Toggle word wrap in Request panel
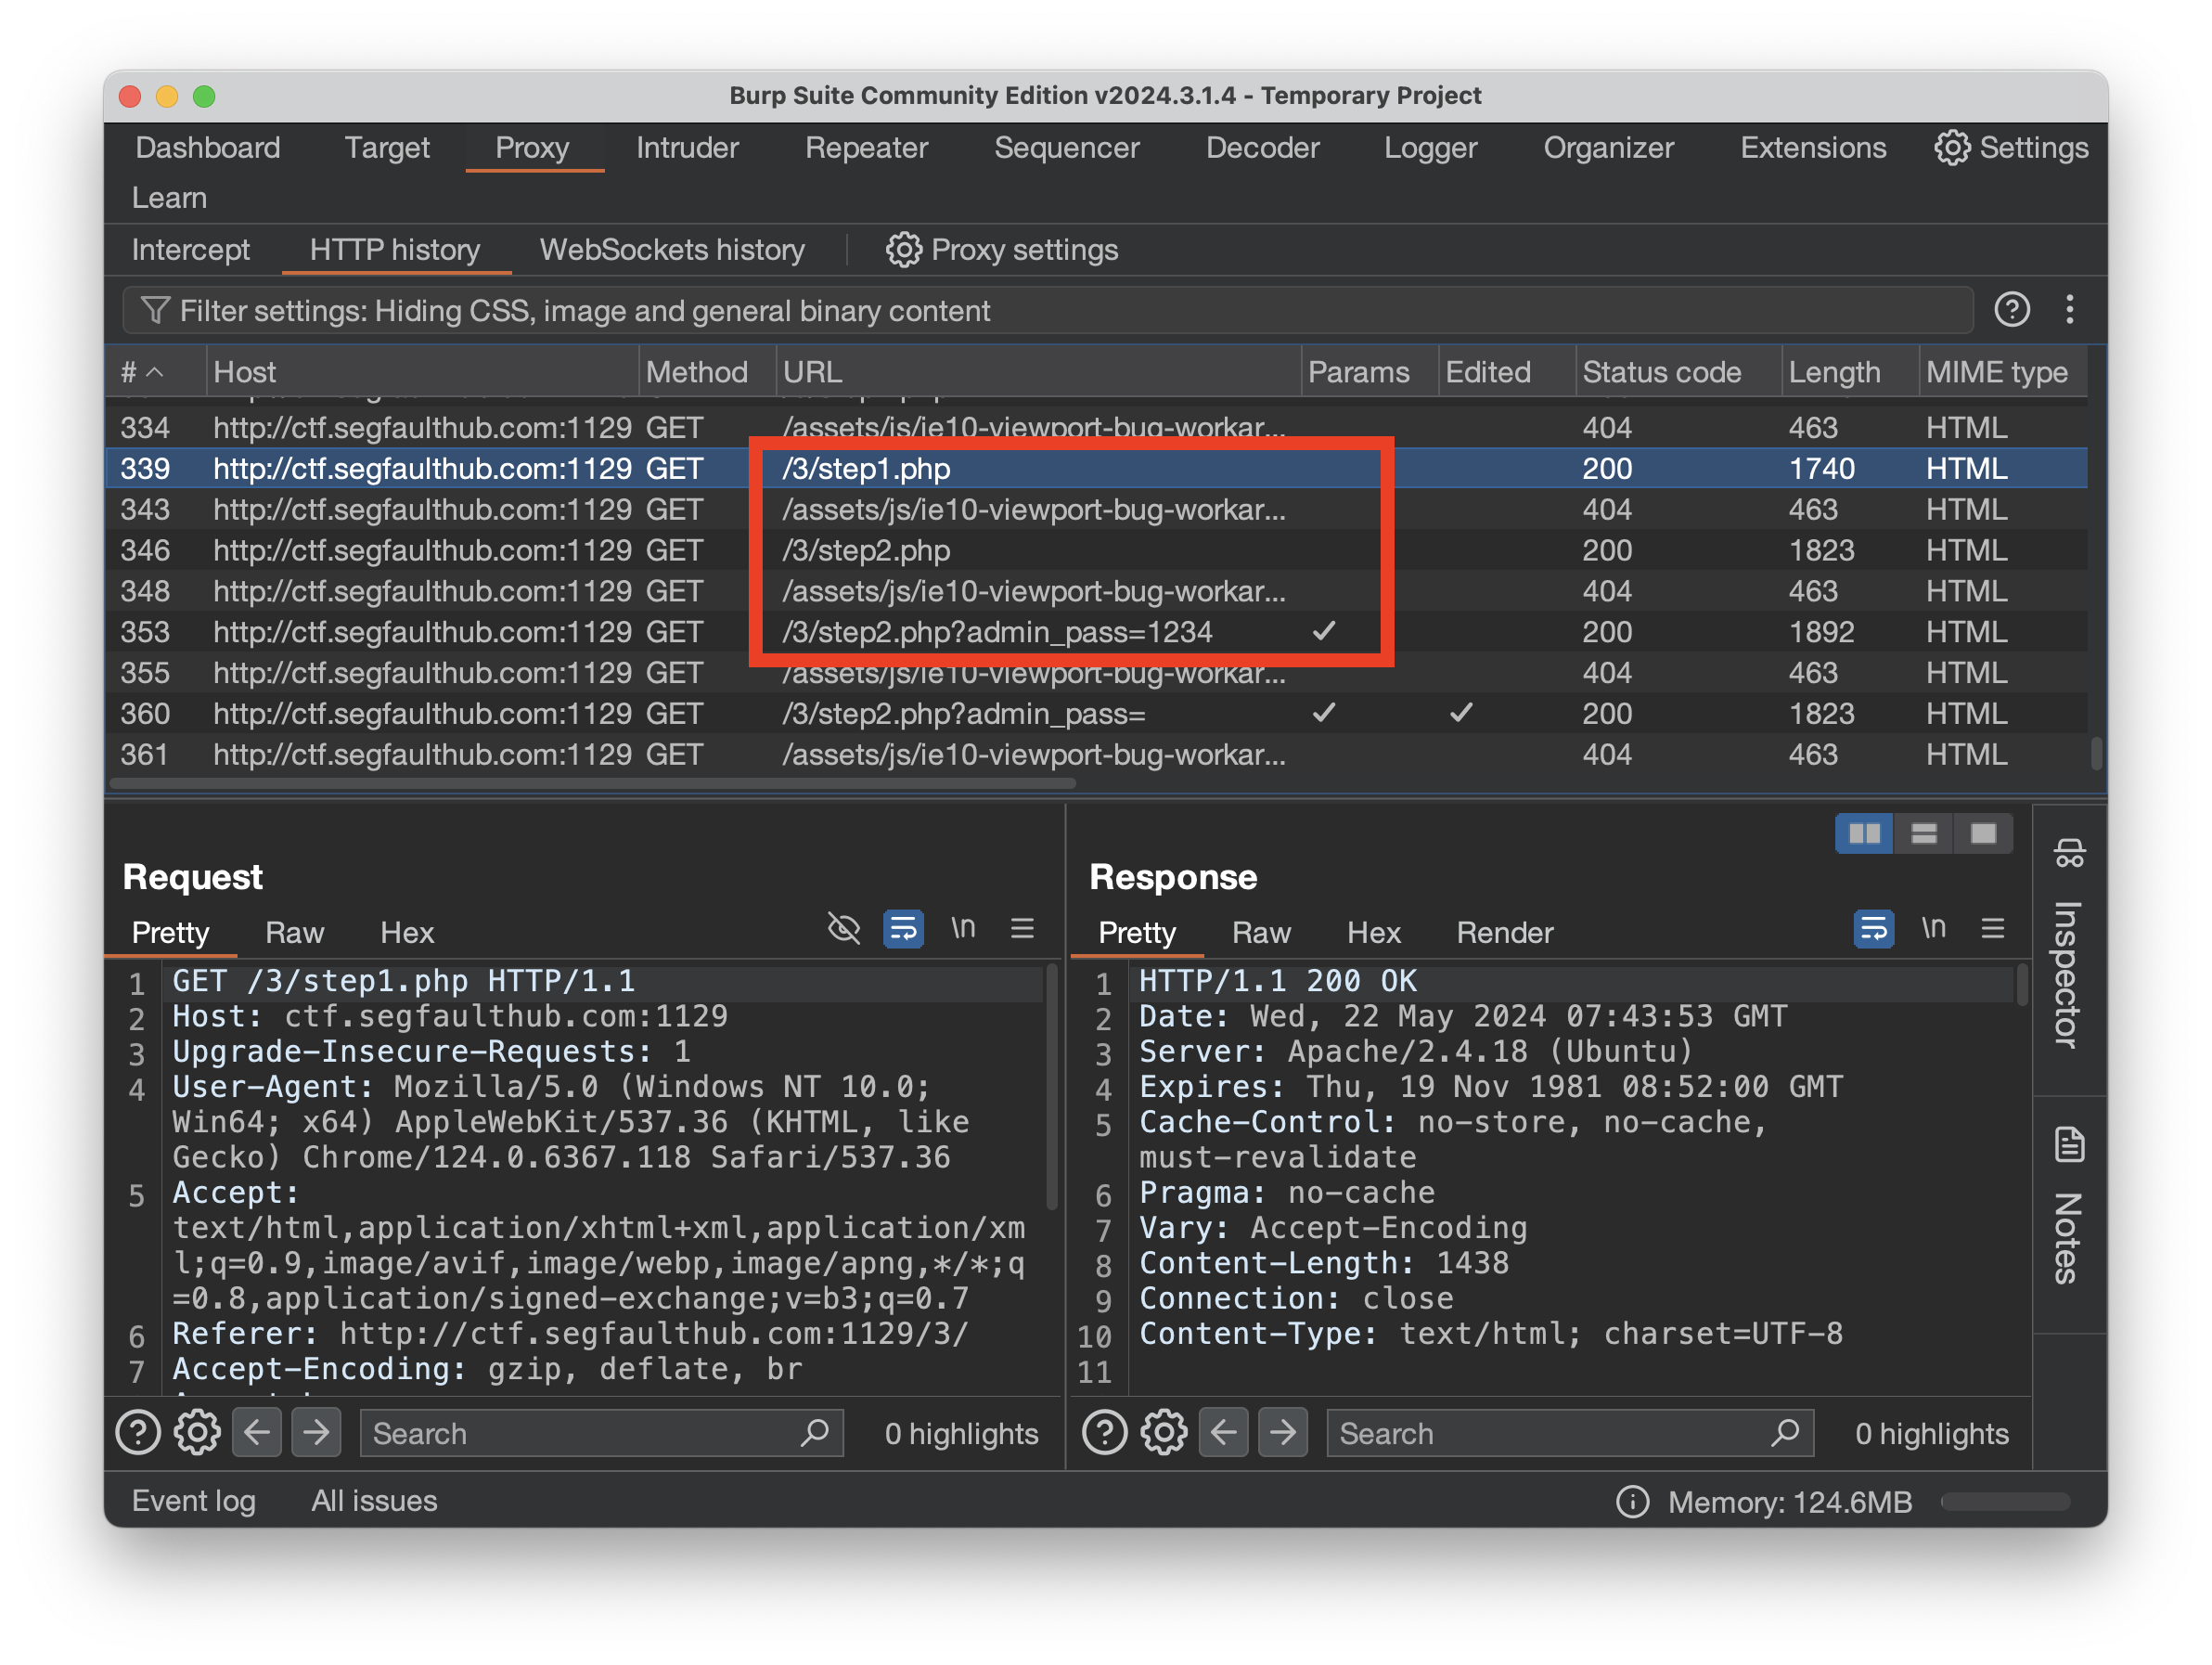Viewport: 2212px width, 1665px height. pyautogui.click(x=903, y=929)
